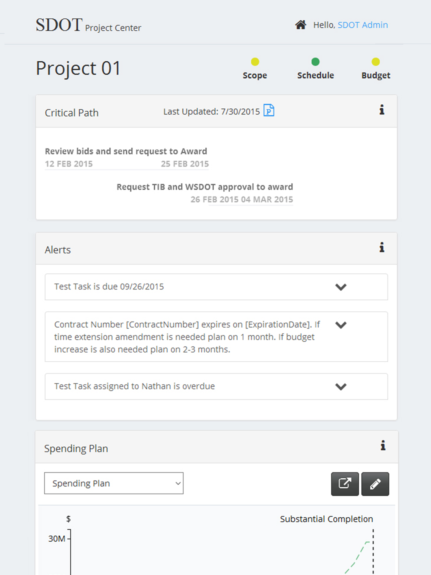Image resolution: width=431 pixels, height=575 pixels.
Task: Show Critical Path info icon
Action: coord(382,110)
